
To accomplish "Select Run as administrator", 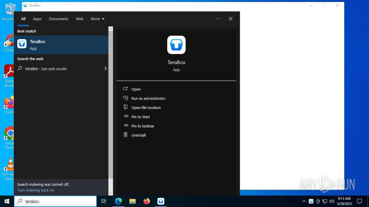I will click(148, 98).
